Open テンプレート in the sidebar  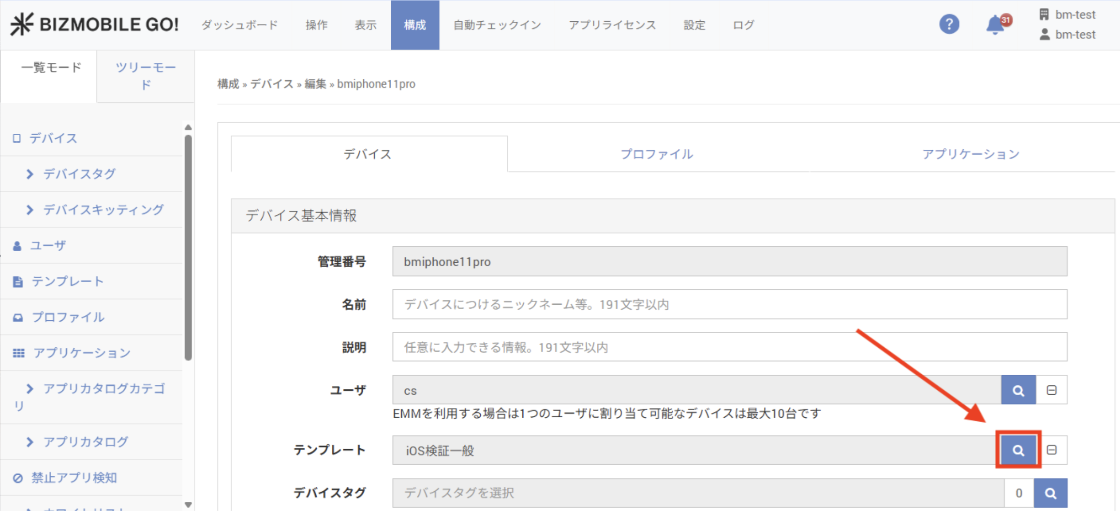point(68,281)
